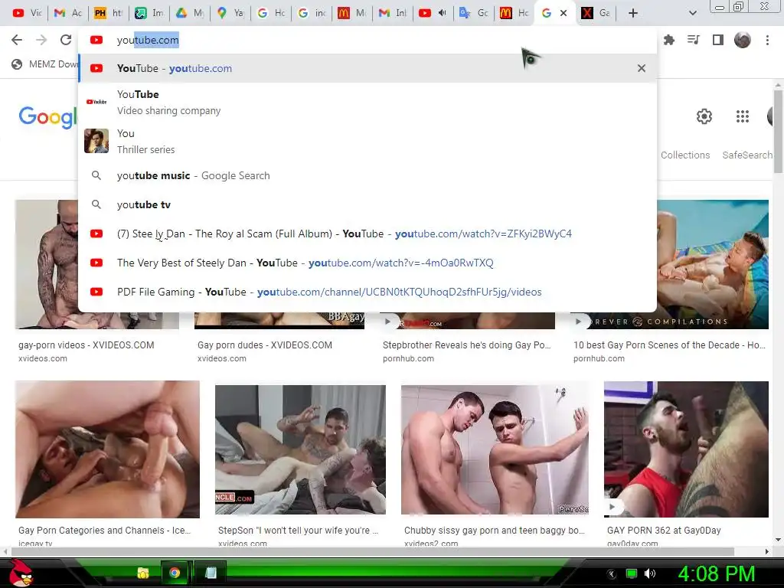Open The Royal Scam Full Album history entry
Screen dimensions: 784x588
click(x=367, y=234)
